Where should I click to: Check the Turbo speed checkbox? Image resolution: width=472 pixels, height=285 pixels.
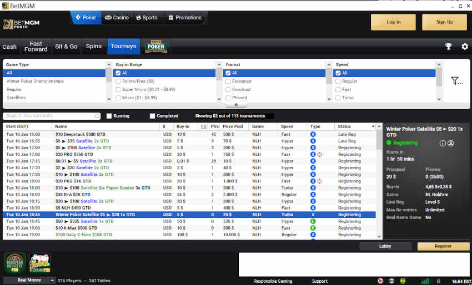[x=338, y=98]
